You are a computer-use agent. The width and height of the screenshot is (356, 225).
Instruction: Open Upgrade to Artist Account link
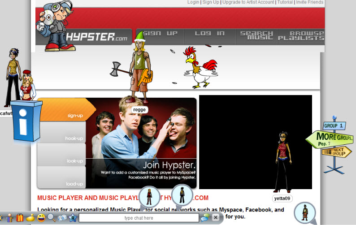pyautogui.click(x=248, y=2)
